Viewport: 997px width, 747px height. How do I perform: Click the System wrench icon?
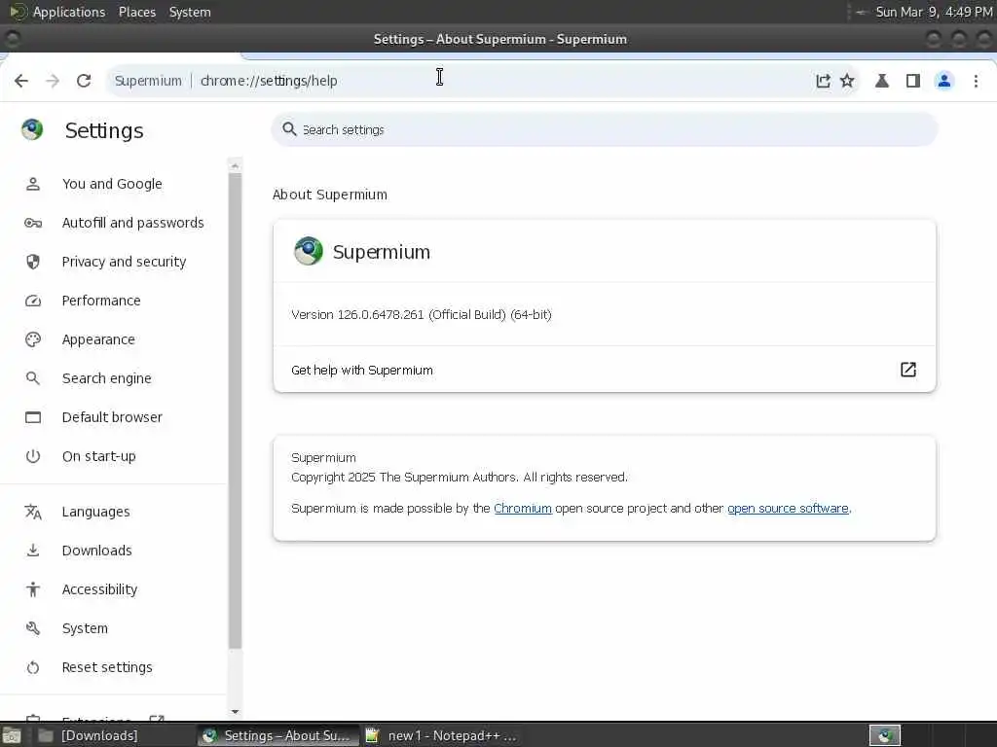pyautogui.click(x=33, y=628)
